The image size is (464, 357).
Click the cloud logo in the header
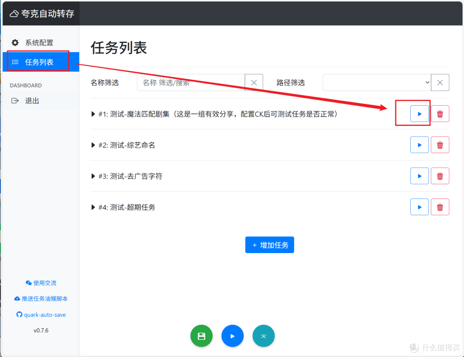(14, 14)
